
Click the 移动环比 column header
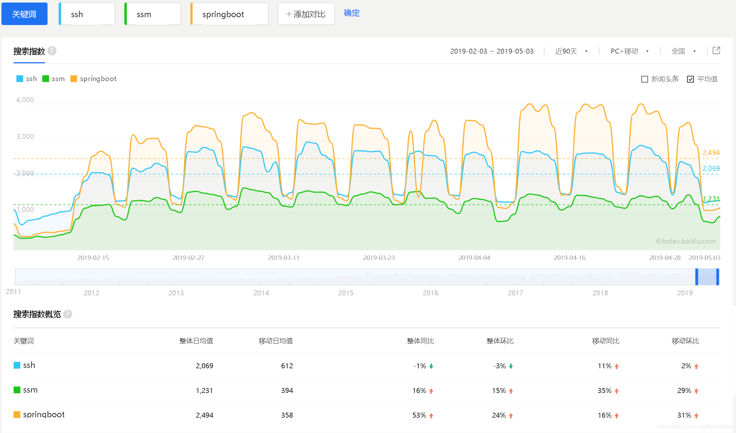[685, 341]
